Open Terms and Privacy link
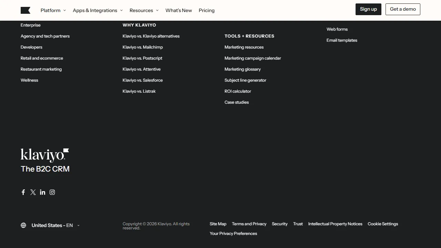 tap(249, 224)
